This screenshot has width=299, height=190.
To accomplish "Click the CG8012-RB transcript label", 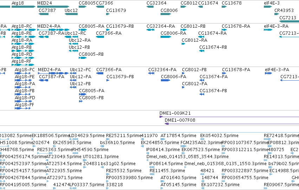I will [x=193, y=26].
